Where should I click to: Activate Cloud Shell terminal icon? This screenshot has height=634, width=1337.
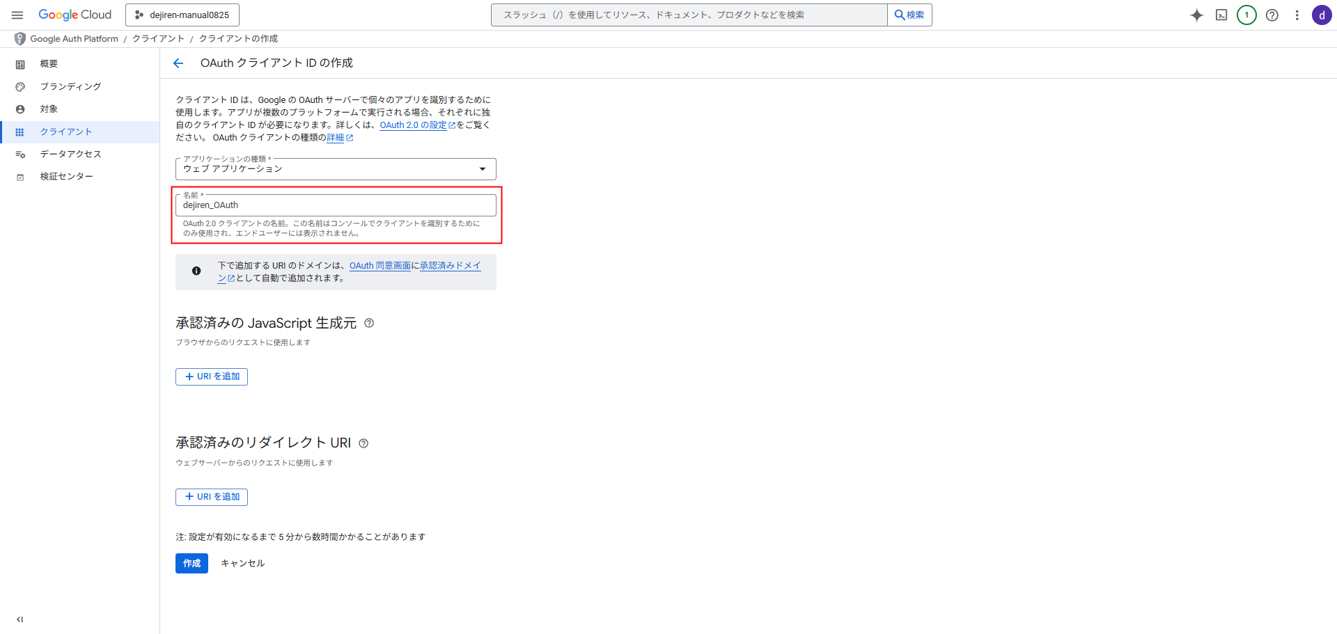point(1221,15)
